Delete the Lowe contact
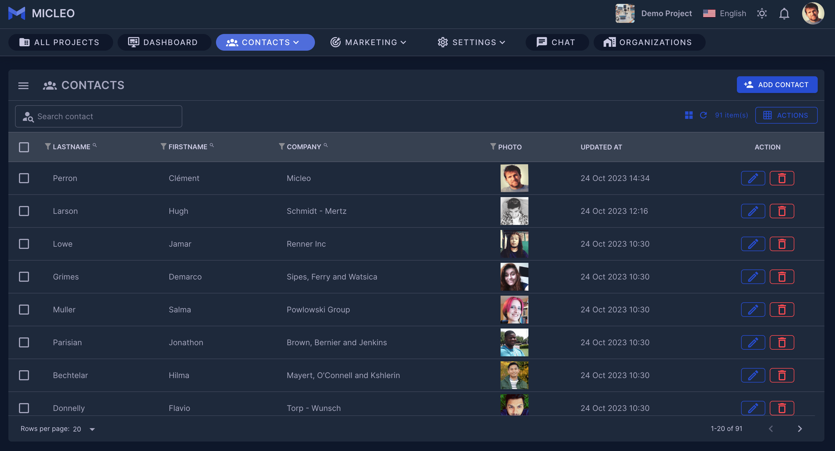The image size is (835, 451). 782,244
